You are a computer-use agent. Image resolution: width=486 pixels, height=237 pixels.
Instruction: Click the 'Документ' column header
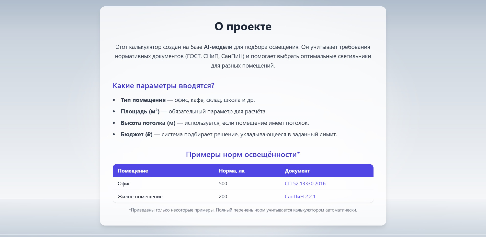297,171
